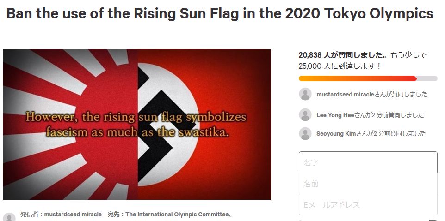Click the 発信者 label beside the author
The width and height of the screenshot is (445, 221).
pyautogui.click(x=31, y=215)
